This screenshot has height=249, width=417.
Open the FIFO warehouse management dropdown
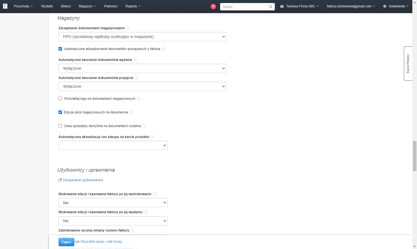click(x=142, y=37)
